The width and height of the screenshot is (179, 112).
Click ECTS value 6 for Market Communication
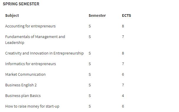123,75
